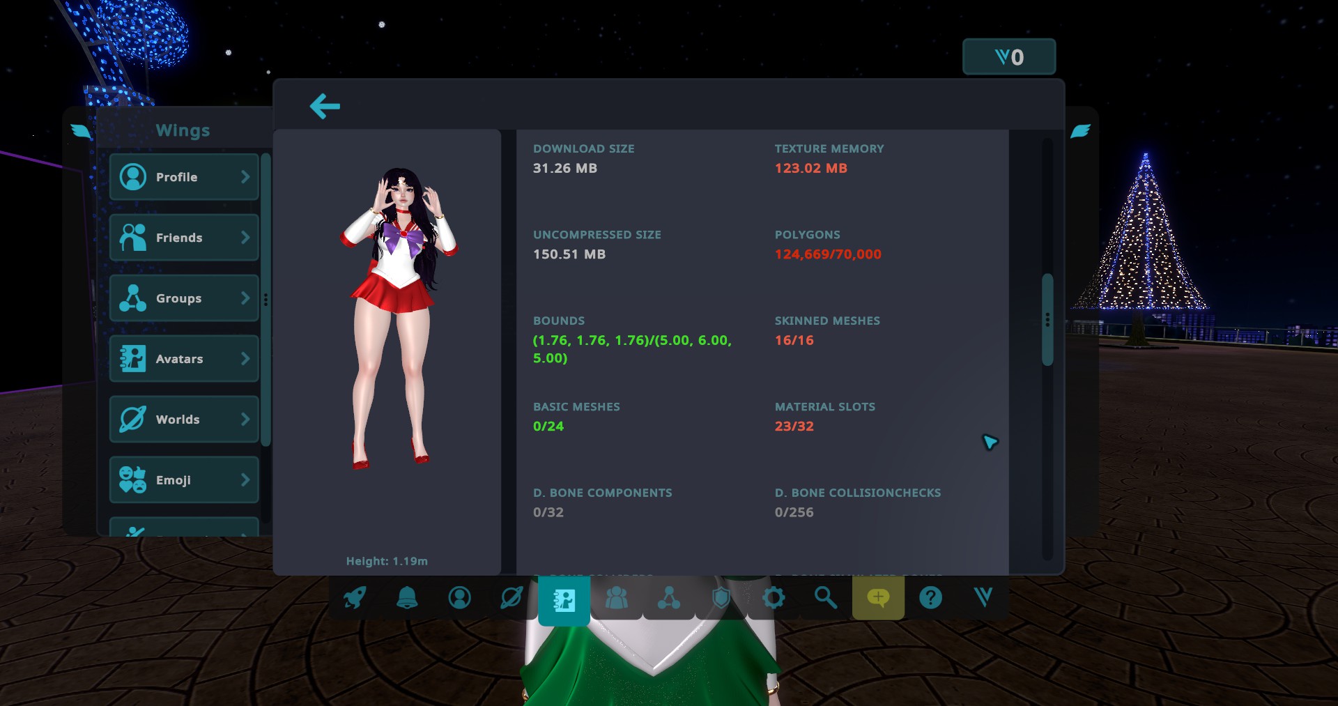Expand Worlds row chevron
This screenshot has width=1338, height=706.
(245, 420)
